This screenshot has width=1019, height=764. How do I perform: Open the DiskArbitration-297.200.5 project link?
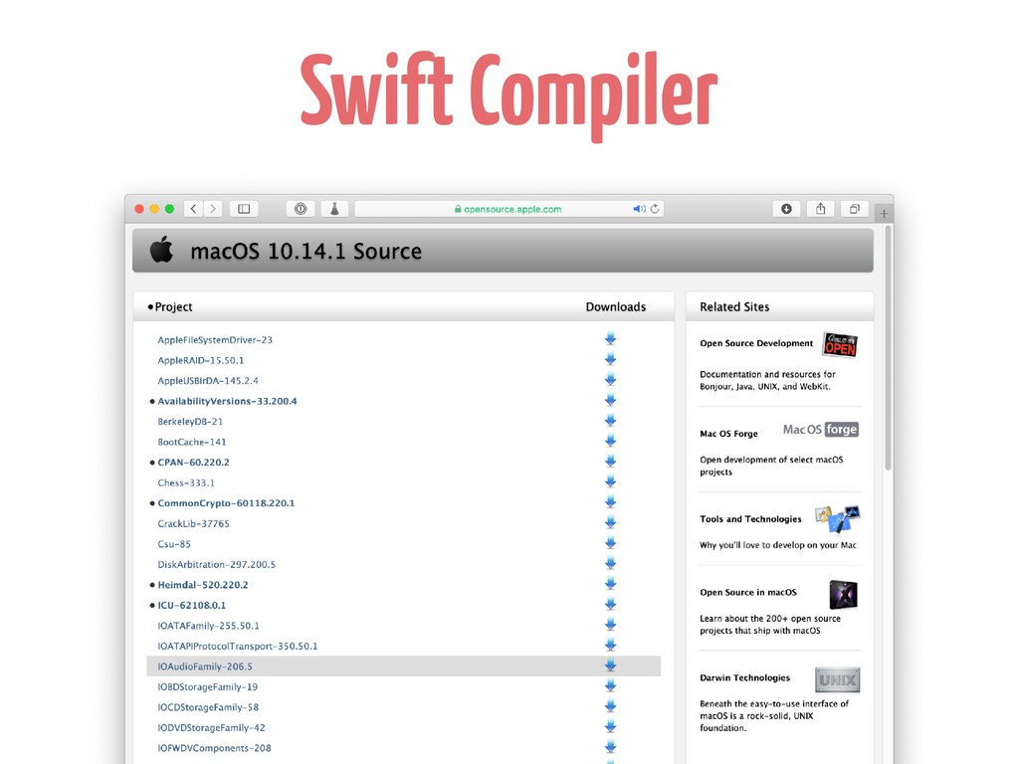216,565
